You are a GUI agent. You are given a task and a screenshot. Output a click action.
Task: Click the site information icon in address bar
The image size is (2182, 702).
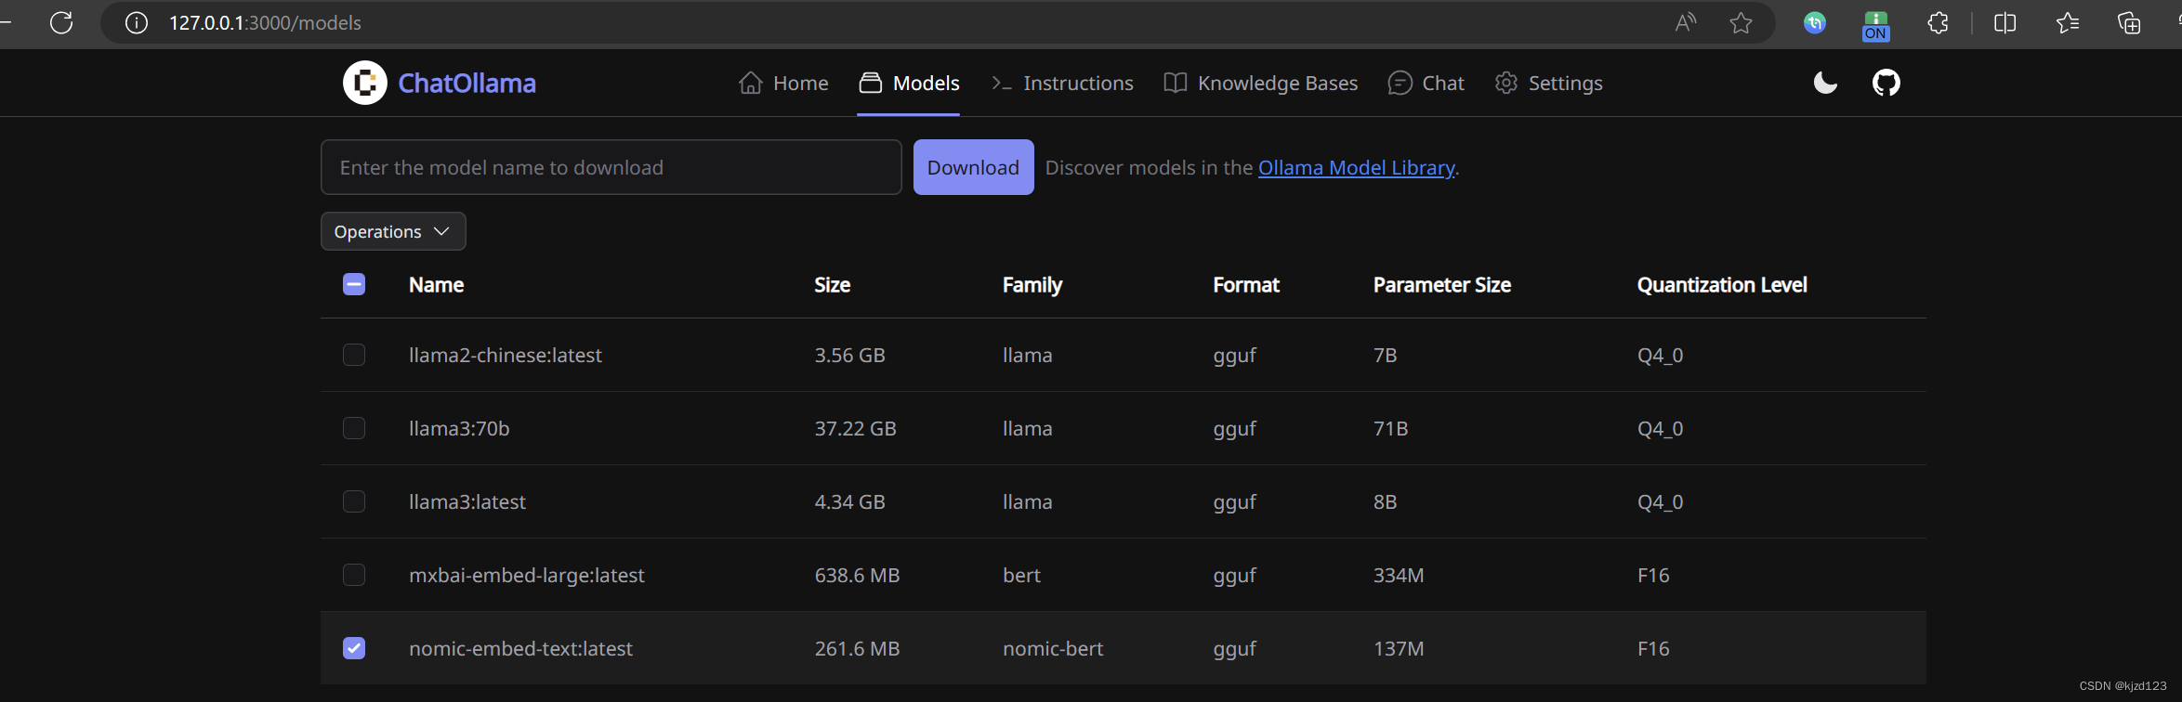pyautogui.click(x=137, y=22)
